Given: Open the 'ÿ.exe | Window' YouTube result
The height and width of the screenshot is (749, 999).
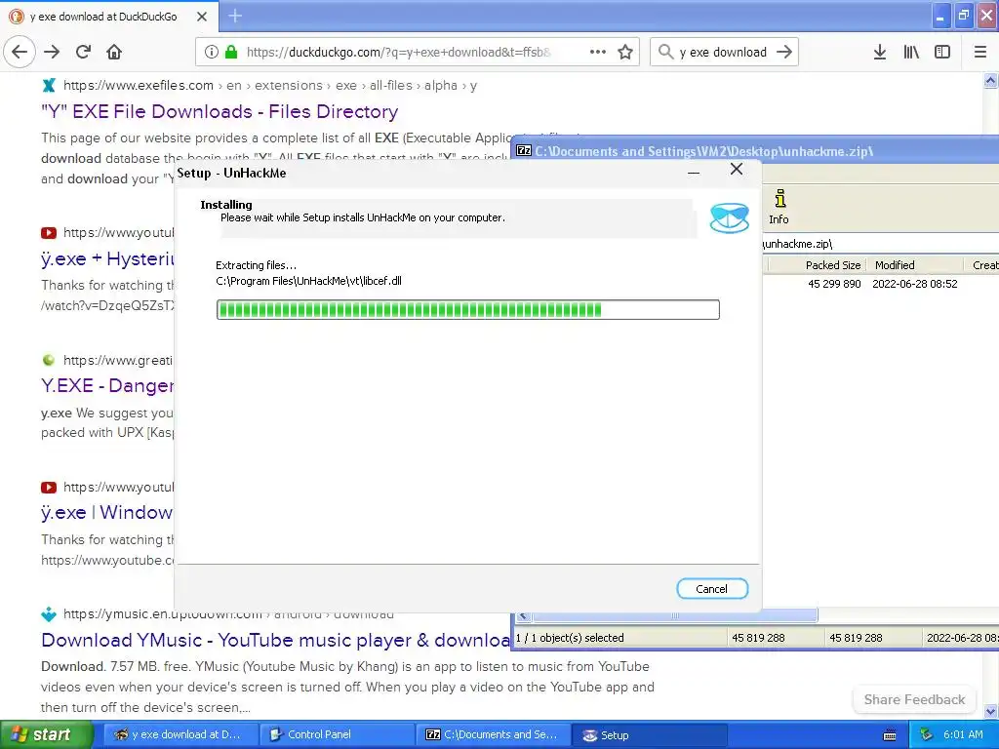Looking at the screenshot, I should (x=107, y=513).
